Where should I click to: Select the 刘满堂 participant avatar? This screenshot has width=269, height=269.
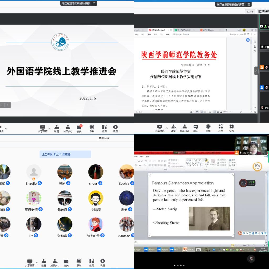click(x=96, y=198)
